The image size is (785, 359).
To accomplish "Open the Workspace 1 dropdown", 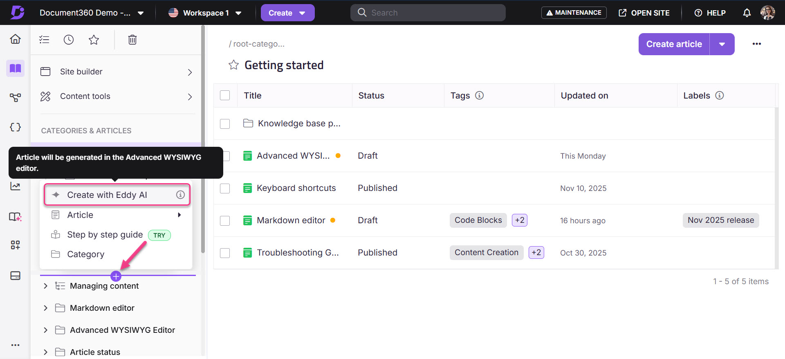I will (205, 13).
